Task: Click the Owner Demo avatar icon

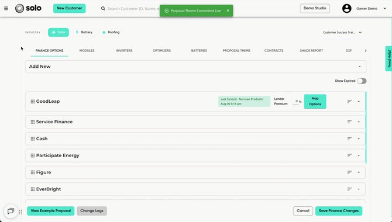Action: [x=346, y=9]
